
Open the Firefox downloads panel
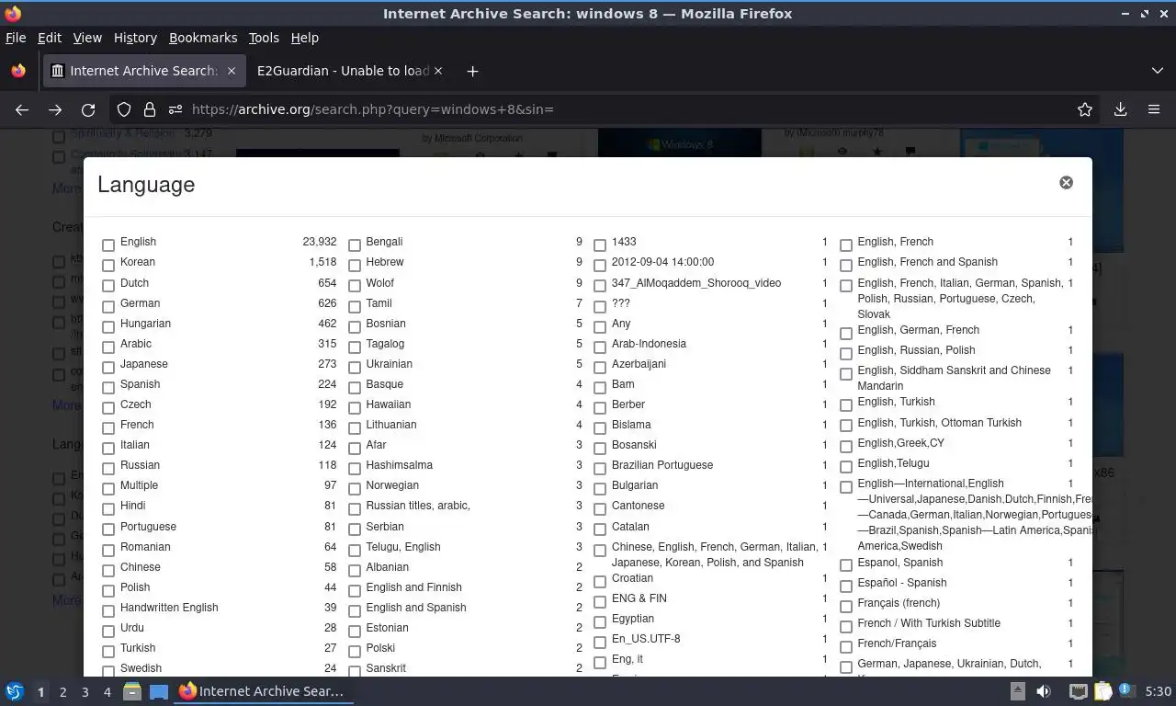[1121, 109]
